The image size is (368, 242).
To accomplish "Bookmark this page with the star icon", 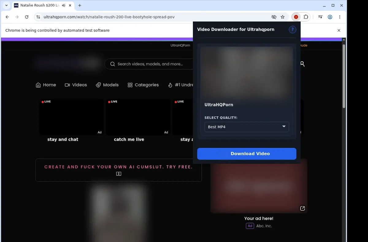I will tap(283, 17).
